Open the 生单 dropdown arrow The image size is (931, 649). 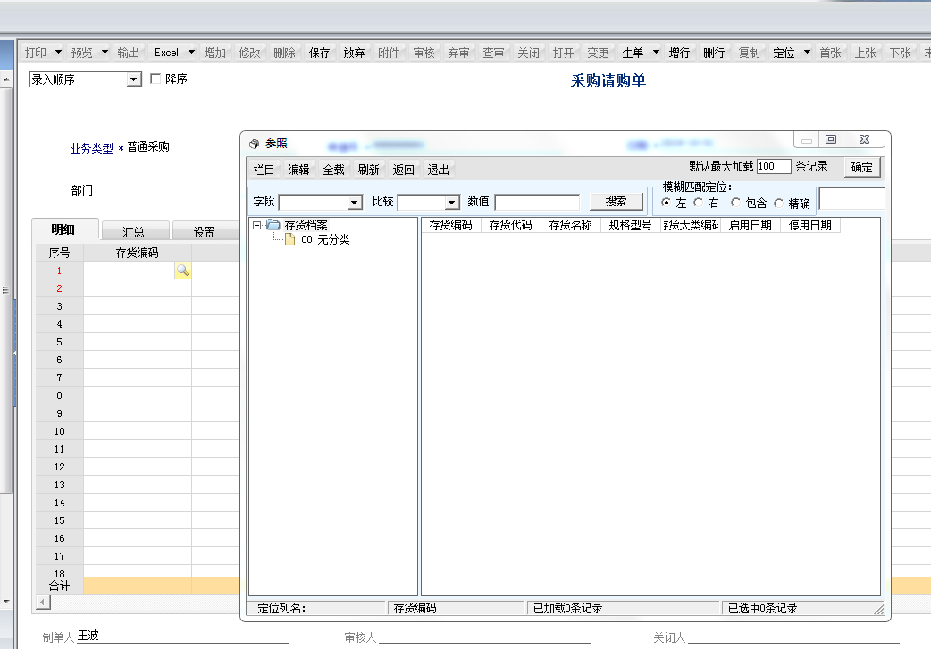pyautogui.click(x=656, y=52)
